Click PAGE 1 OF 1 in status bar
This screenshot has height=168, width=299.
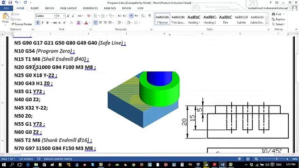click(8, 159)
